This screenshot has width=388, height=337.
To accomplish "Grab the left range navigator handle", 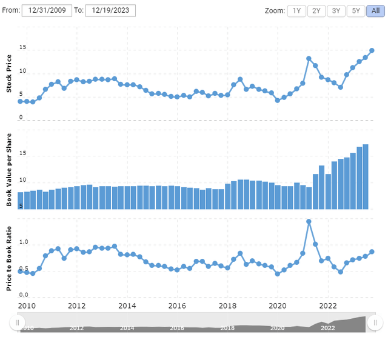I will 18,322.
